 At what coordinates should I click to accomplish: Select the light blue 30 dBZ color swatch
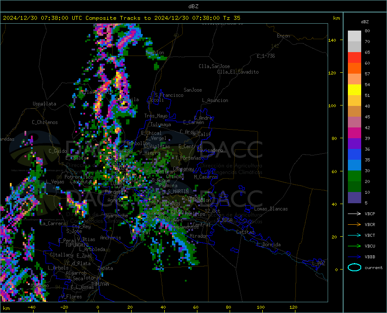click(x=354, y=165)
